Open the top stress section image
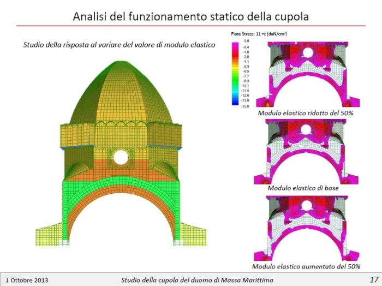The width and height of the screenshot is (382, 286). (307, 74)
